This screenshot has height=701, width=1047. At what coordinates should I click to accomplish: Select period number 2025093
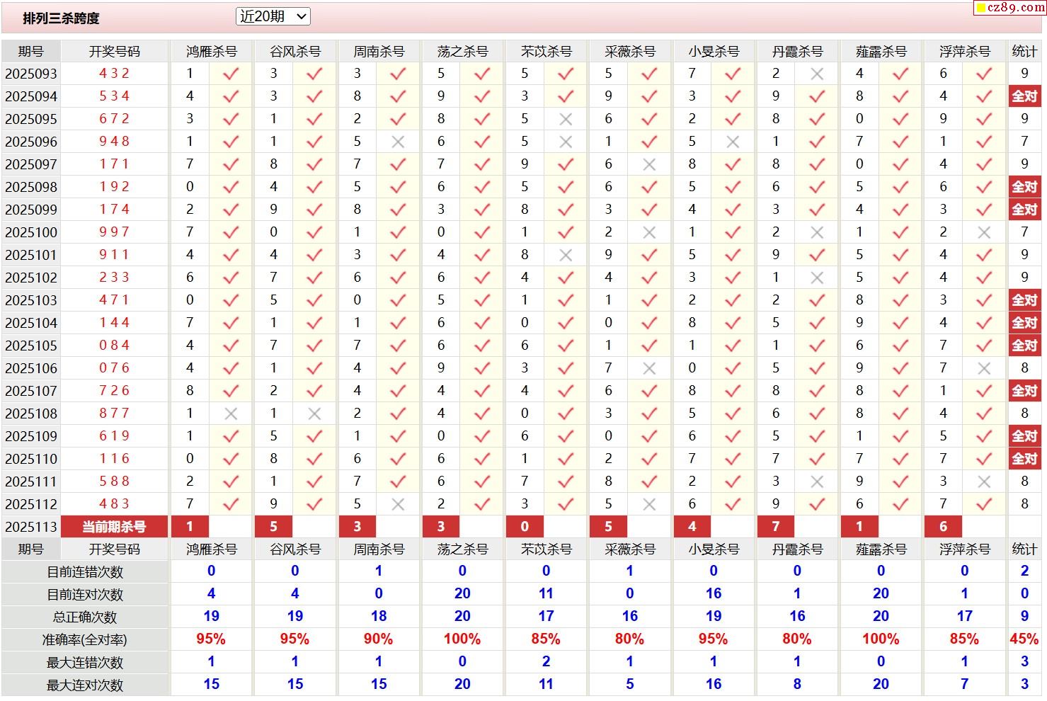click(x=31, y=74)
